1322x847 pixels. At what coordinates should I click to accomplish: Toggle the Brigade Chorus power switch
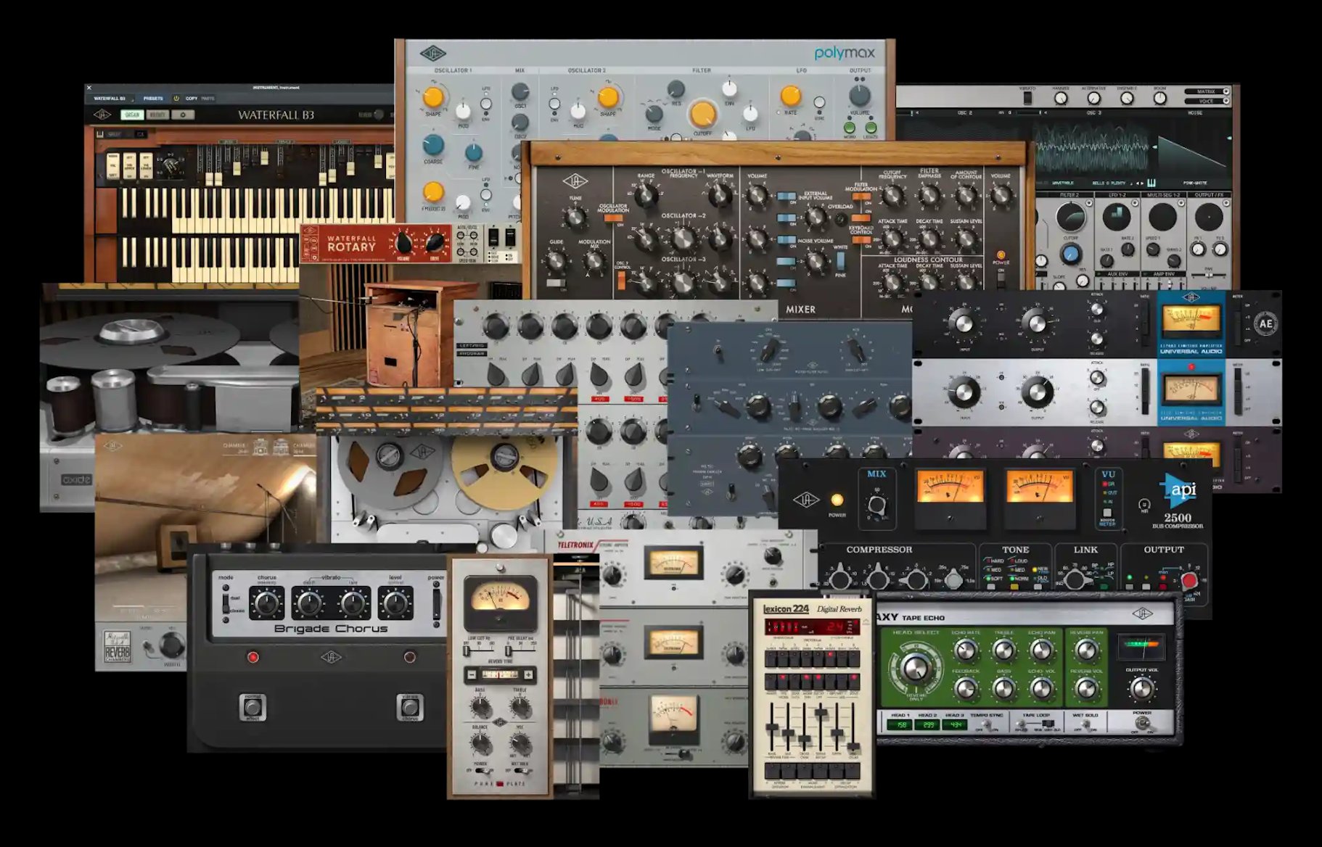coord(436,604)
